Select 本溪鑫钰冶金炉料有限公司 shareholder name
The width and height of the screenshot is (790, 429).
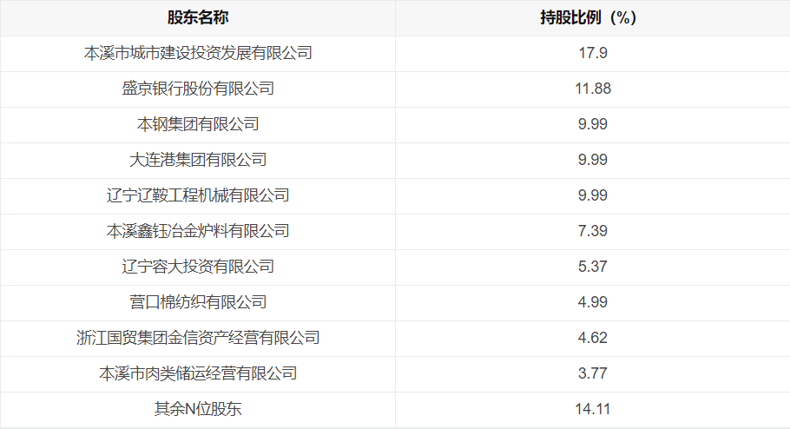pos(198,231)
